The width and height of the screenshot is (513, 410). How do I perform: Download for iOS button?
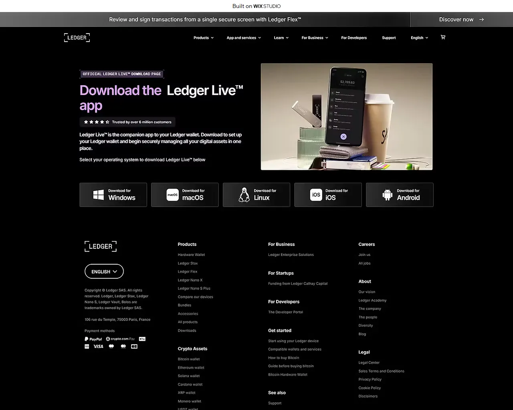pos(328,195)
